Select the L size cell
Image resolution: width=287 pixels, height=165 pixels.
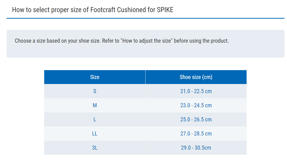click(95, 120)
